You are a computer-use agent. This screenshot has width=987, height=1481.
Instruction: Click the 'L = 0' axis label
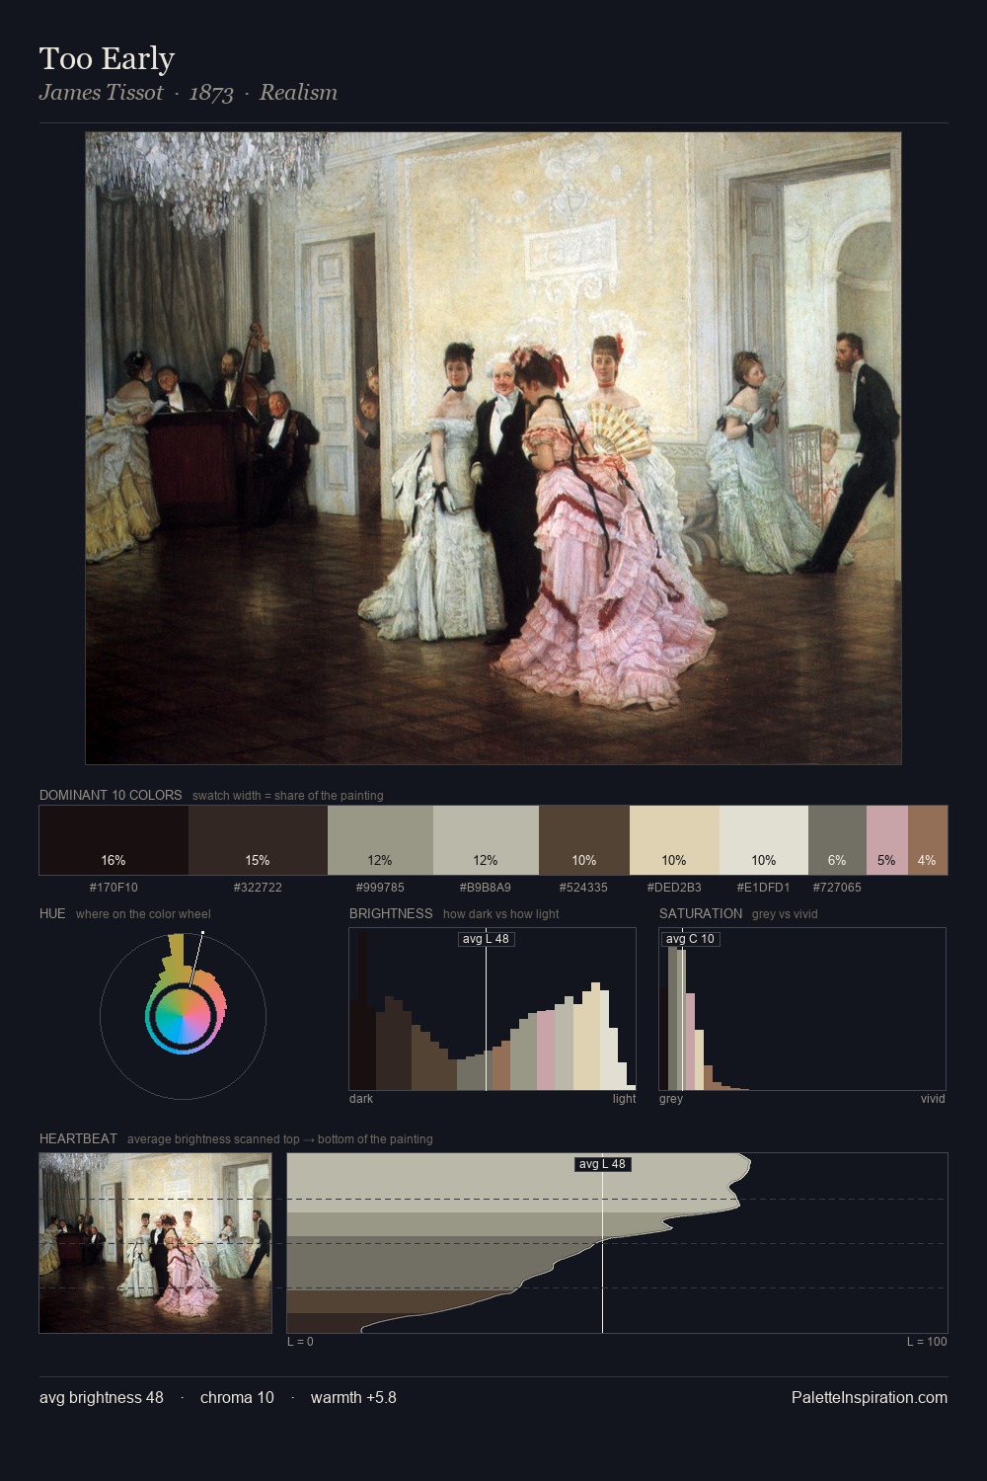(x=300, y=1342)
